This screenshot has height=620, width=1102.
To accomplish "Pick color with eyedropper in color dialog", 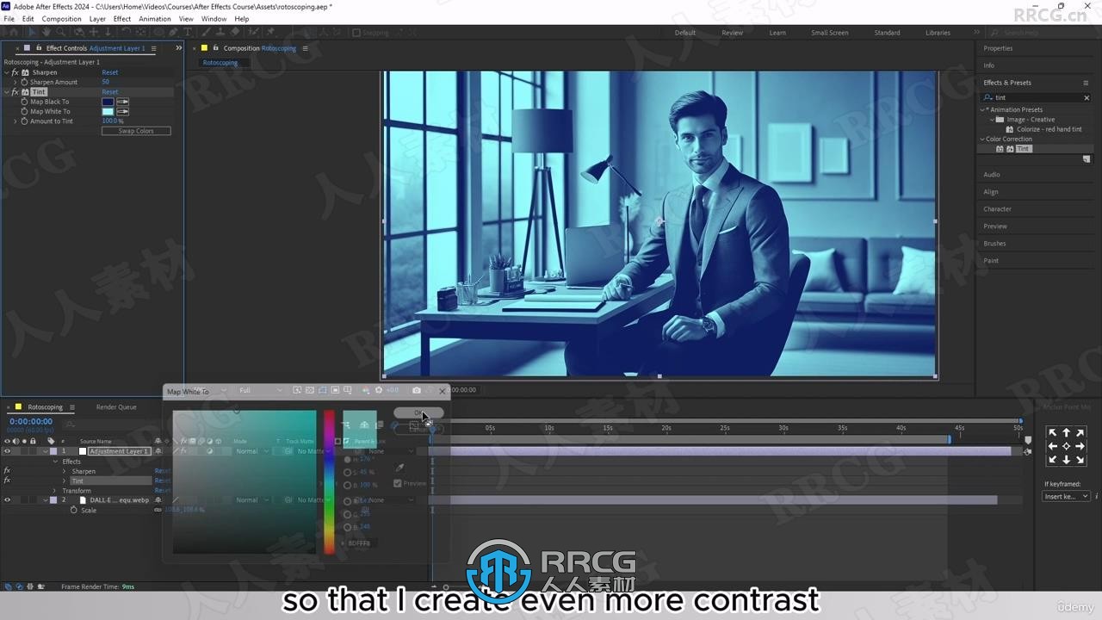I will (399, 468).
